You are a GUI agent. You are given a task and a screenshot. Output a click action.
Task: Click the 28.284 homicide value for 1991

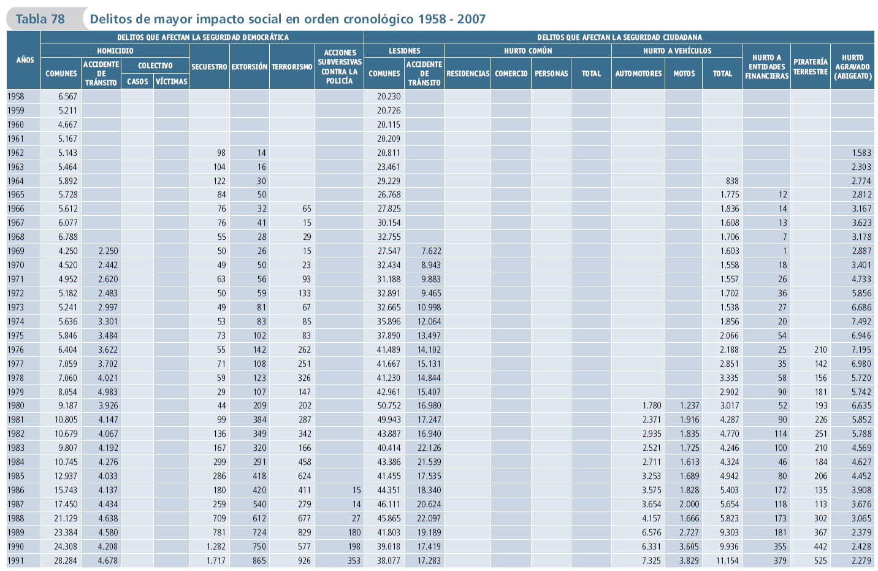click(x=66, y=561)
